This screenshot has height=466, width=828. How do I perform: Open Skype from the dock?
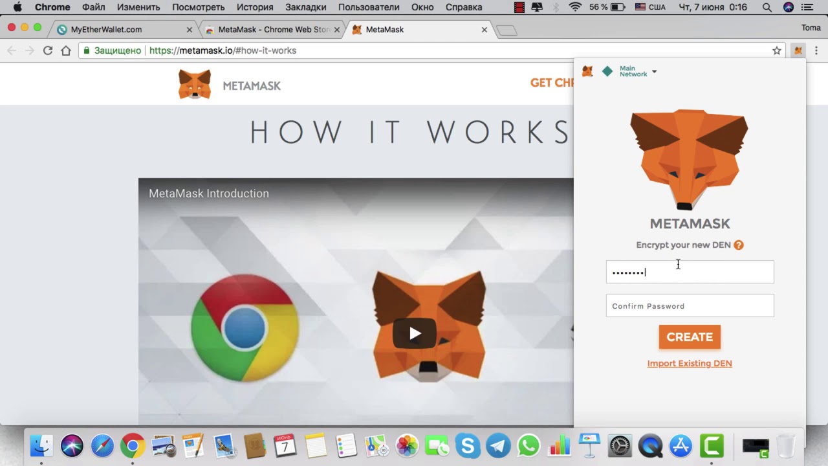coord(468,446)
